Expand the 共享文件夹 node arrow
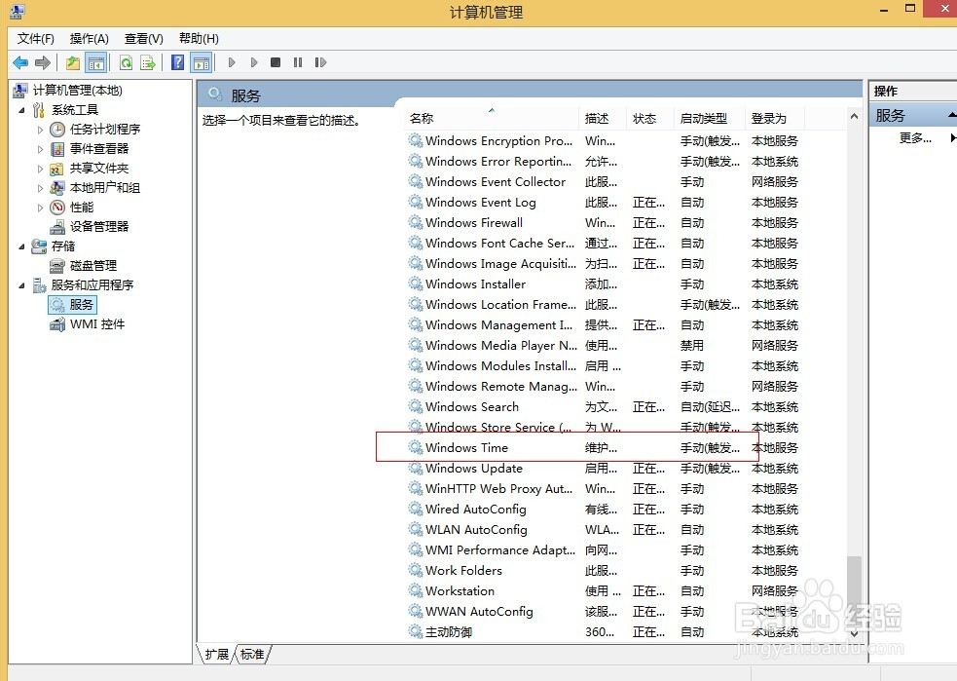The height and width of the screenshot is (681, 957). coord(40,169)
